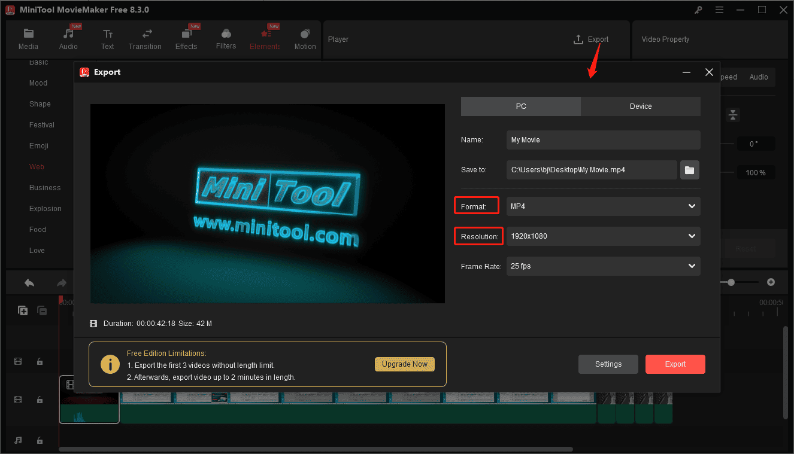Image resolution: width=794 pixels, height=454 pixels.
Task: Click the Video Property header
Action: tap(665, 39)
